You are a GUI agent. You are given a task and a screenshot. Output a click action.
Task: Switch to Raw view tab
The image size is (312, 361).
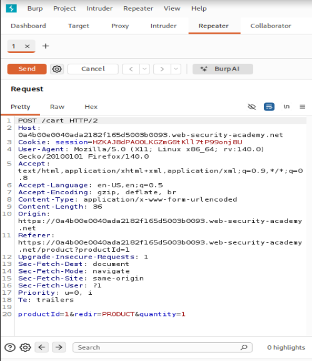coord(57,107)
